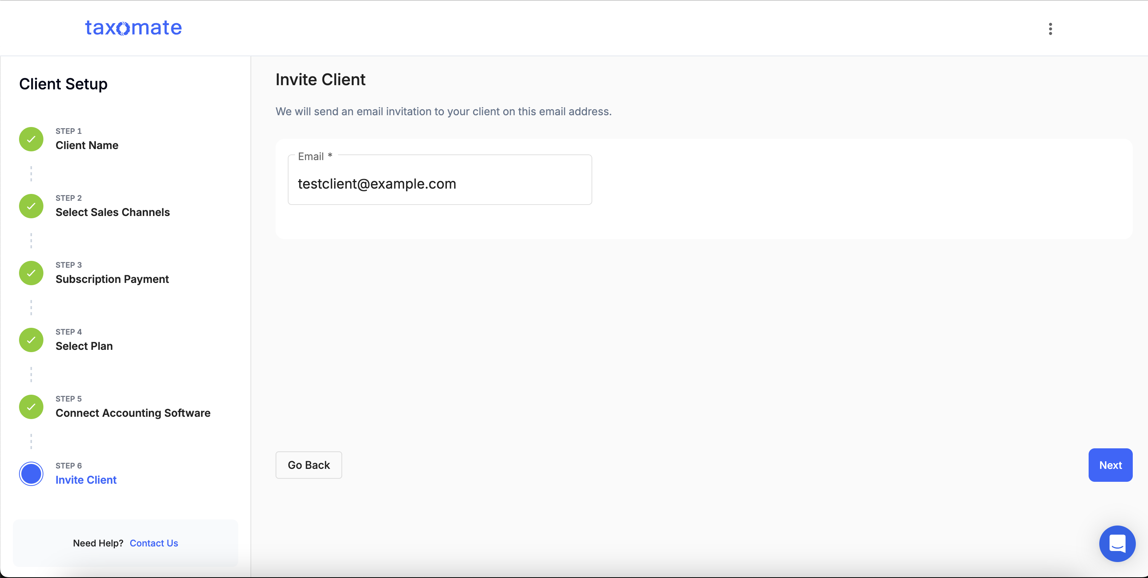1148x578 pixels.
Task: Click the Step 1 green checkmark icon
Action: tap(31, 139)
